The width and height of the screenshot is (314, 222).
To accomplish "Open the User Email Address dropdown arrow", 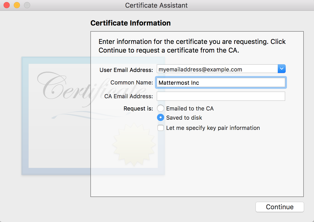I will (282, 69).
